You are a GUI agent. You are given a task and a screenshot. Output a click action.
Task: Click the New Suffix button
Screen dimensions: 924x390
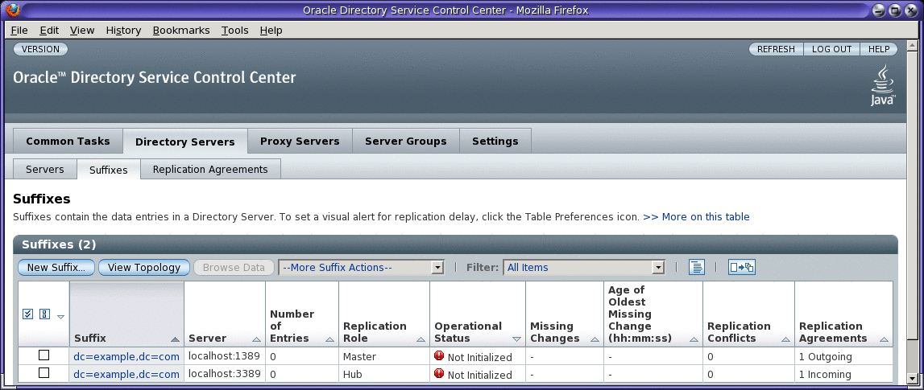tap(56, 267)
